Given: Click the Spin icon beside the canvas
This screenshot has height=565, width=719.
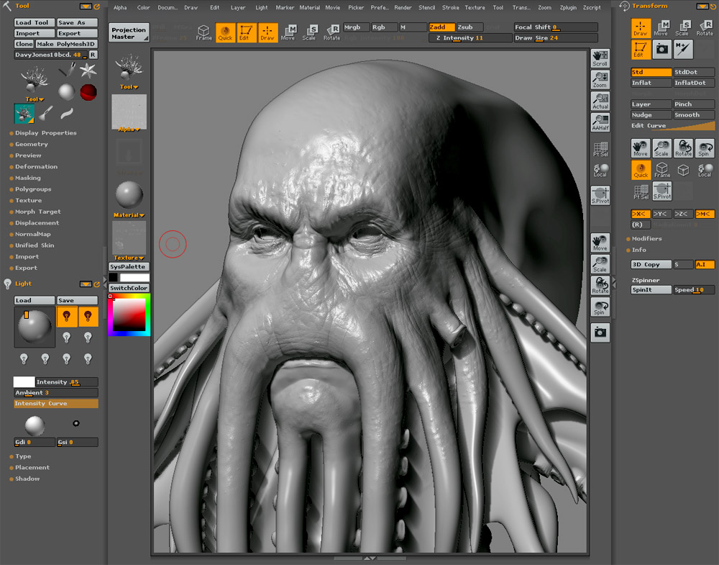Looking at the screenshot, I should pyautogui.click(x=600, y=307).
